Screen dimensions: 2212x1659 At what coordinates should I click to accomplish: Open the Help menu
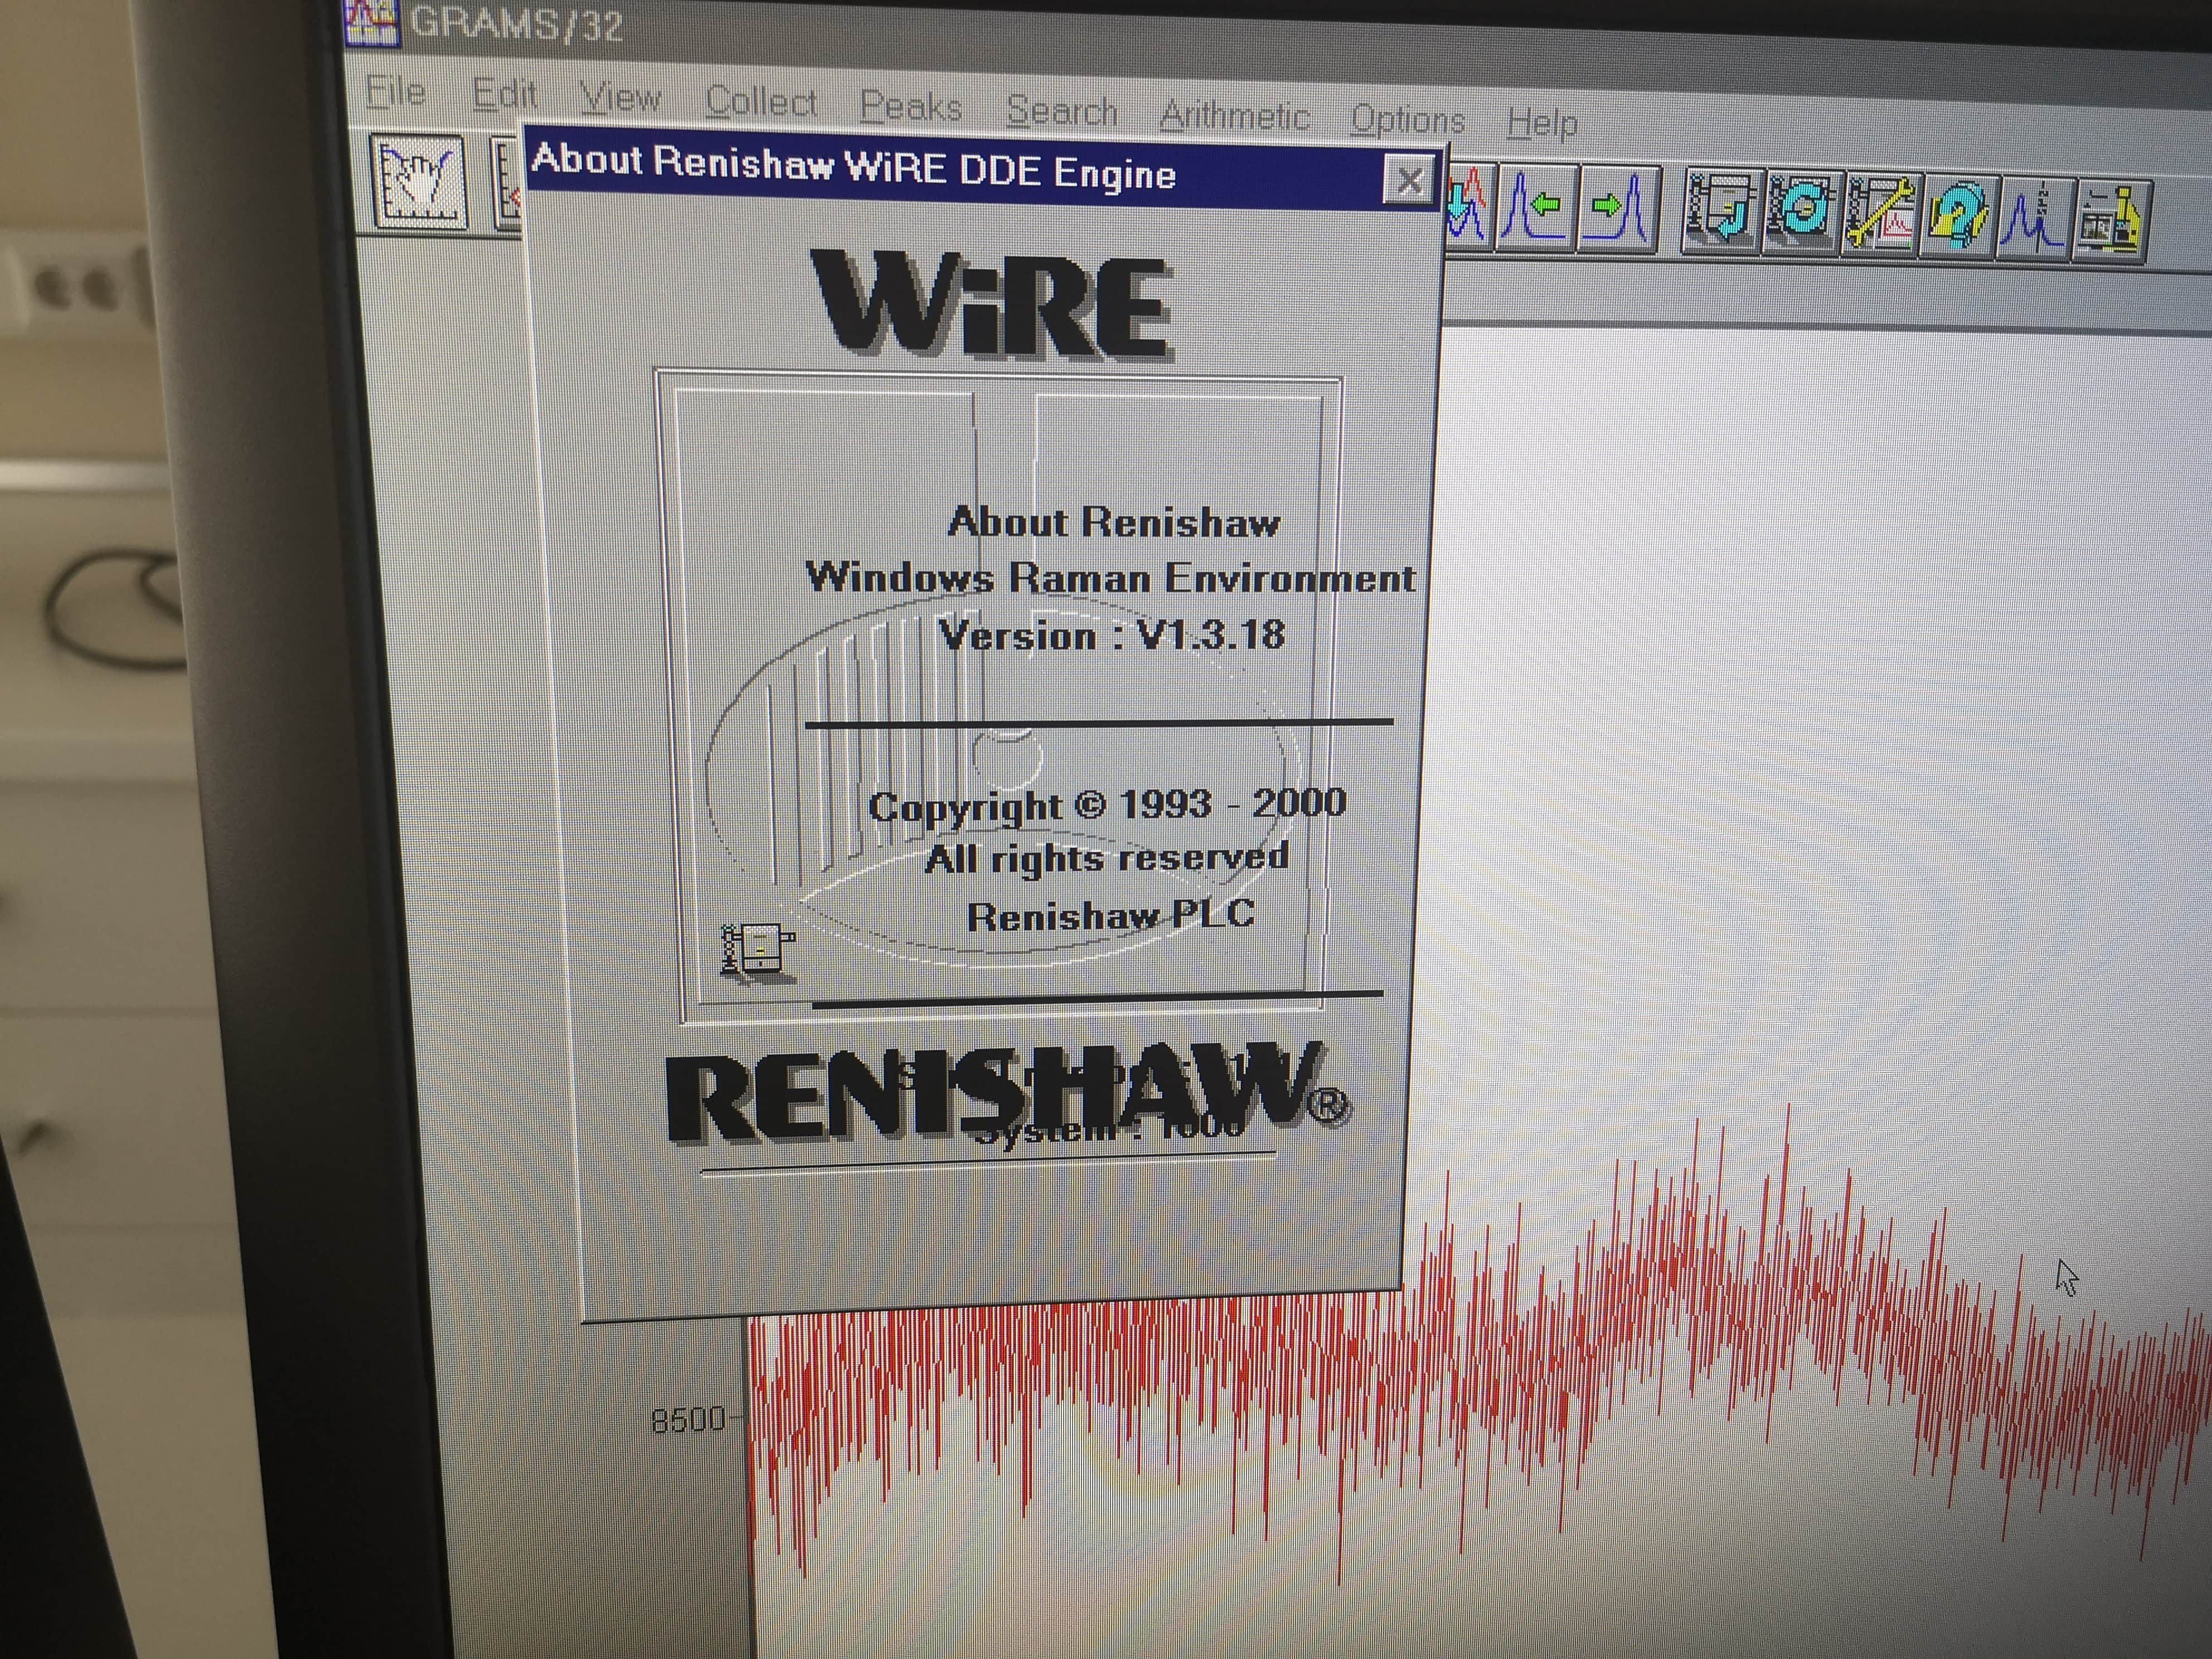(1542, 123)
